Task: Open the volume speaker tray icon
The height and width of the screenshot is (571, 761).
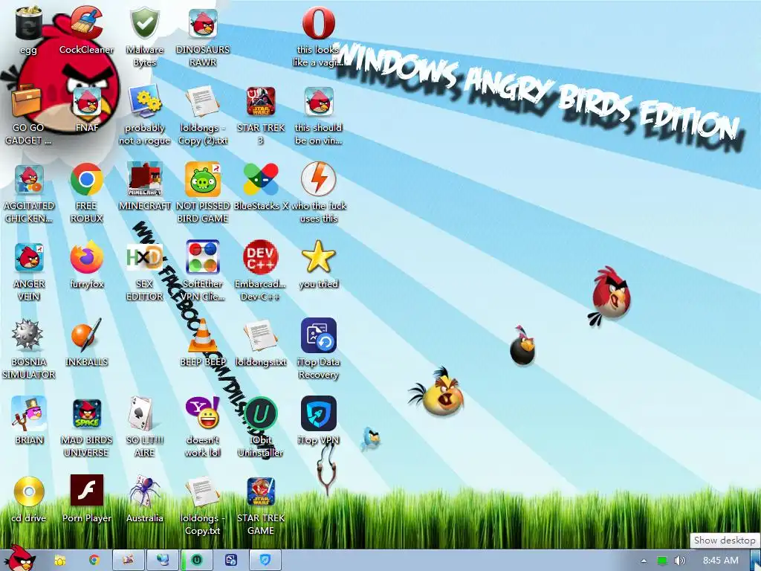Action: (x=680, y=561)
